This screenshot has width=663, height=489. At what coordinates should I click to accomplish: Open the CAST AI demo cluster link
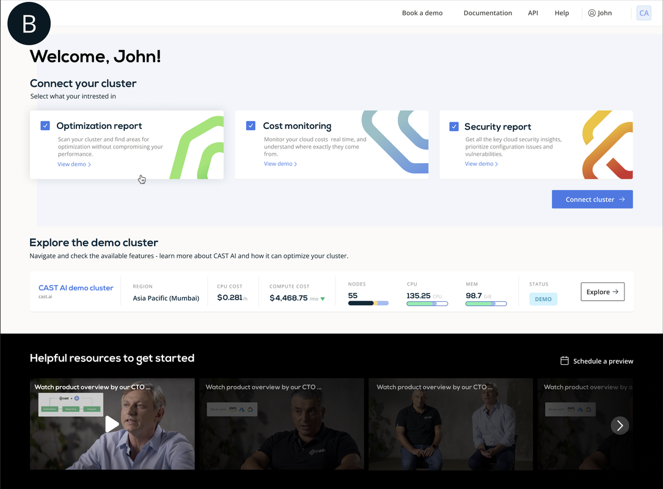tap(76, 288)
